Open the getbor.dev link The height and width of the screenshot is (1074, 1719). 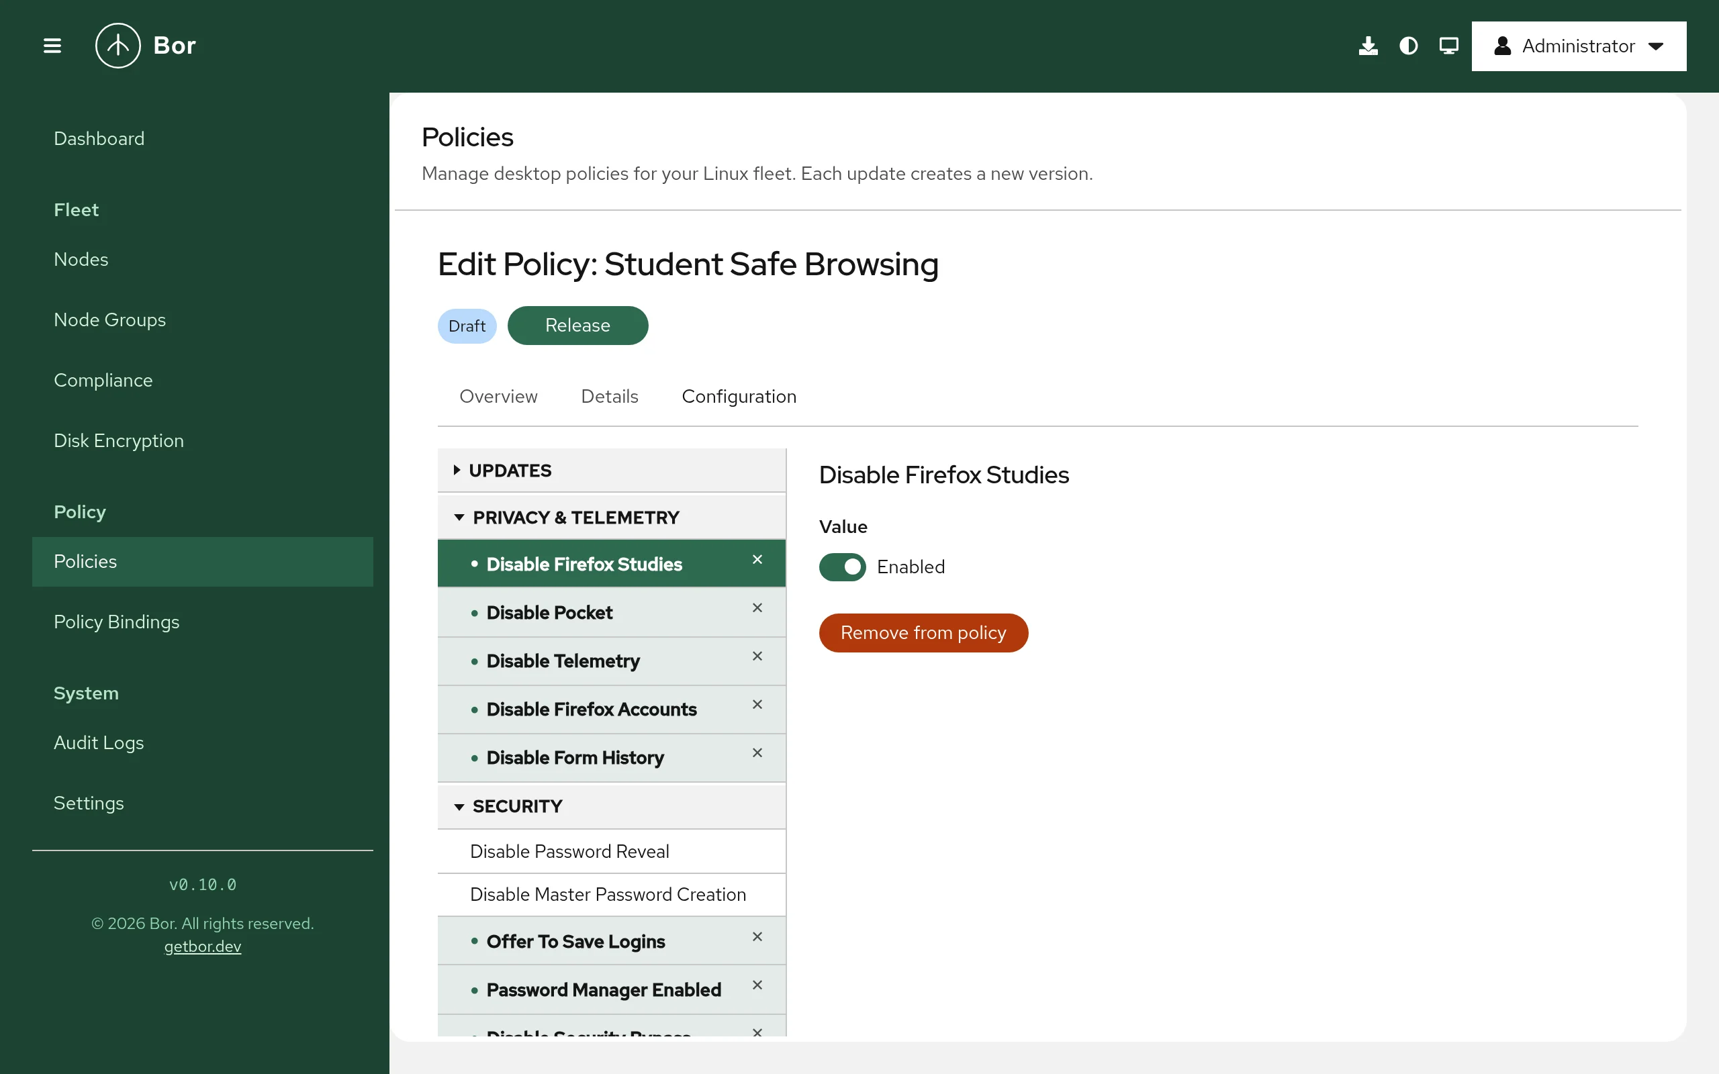202,946
